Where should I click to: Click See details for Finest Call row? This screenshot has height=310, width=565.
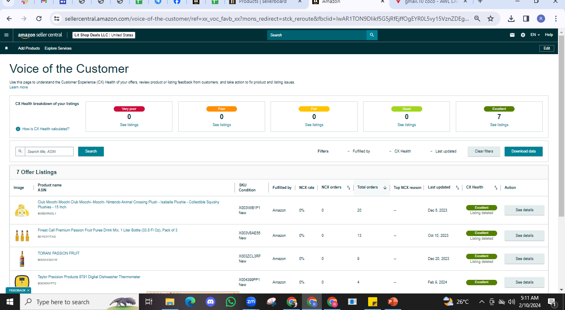click(x=524, y=236)
